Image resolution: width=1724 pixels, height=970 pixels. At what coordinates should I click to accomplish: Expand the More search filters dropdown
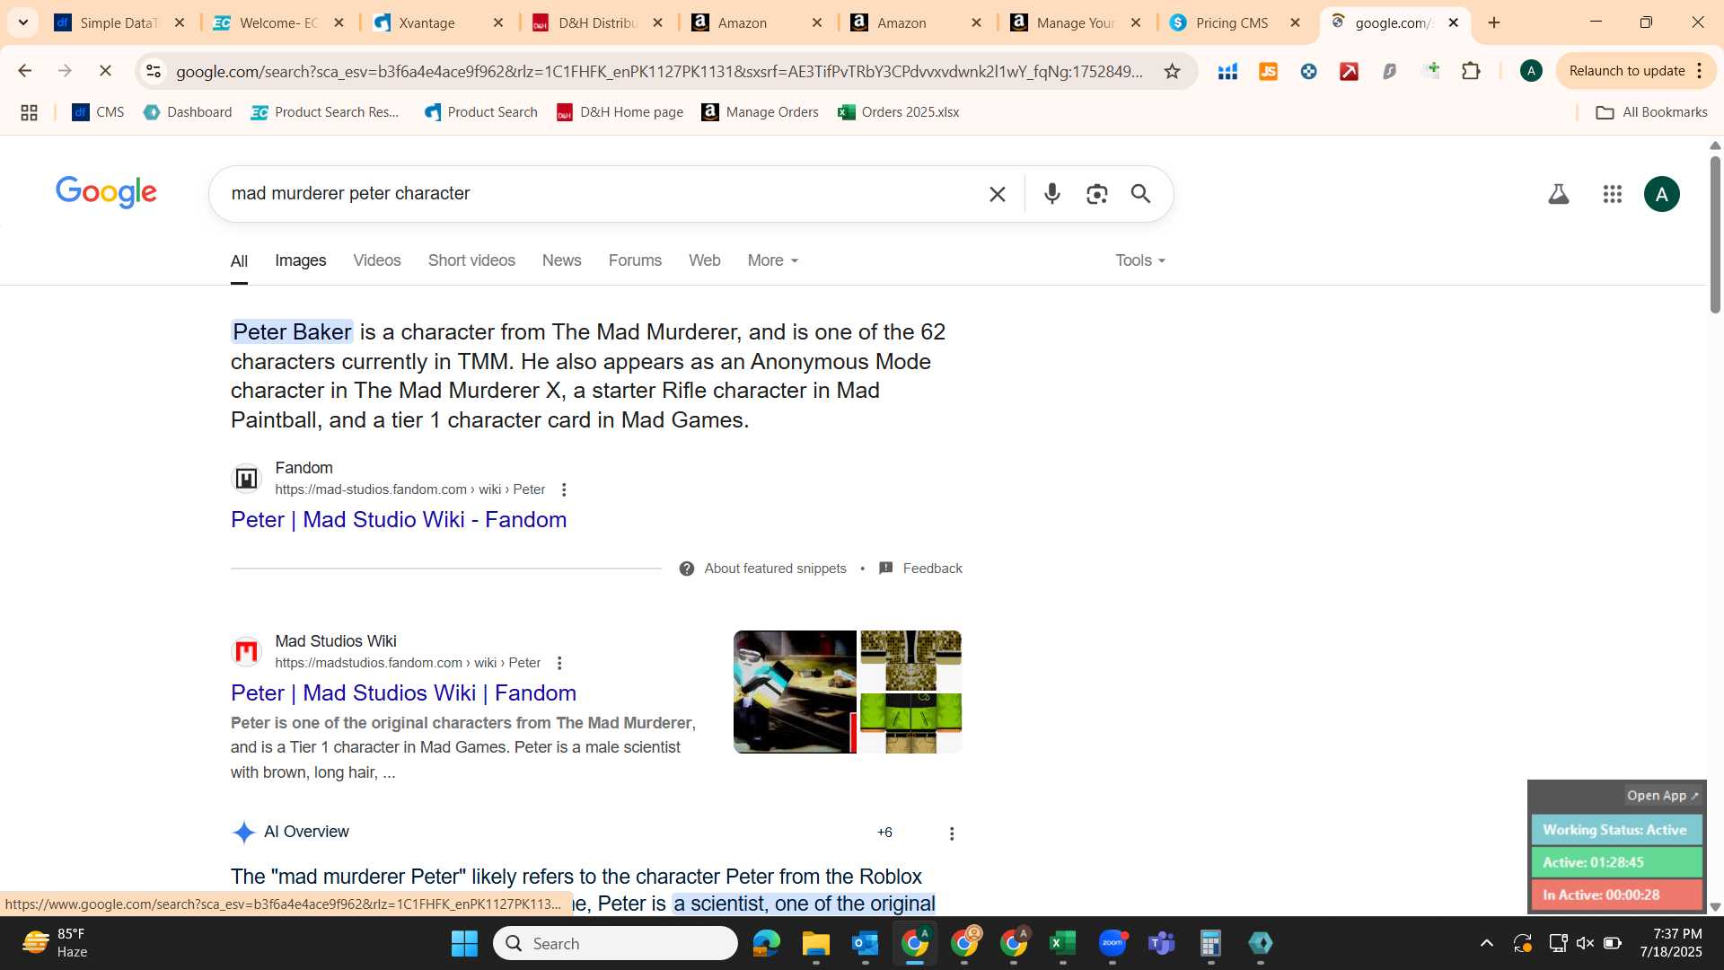[773, 260]
